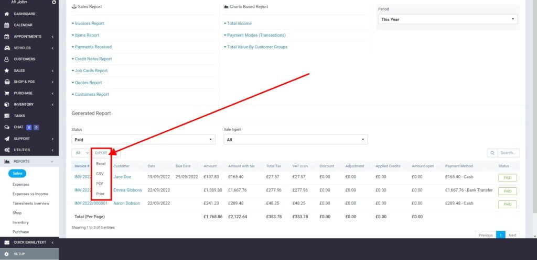Click the Sales star icon

click(x=6, y=71)
